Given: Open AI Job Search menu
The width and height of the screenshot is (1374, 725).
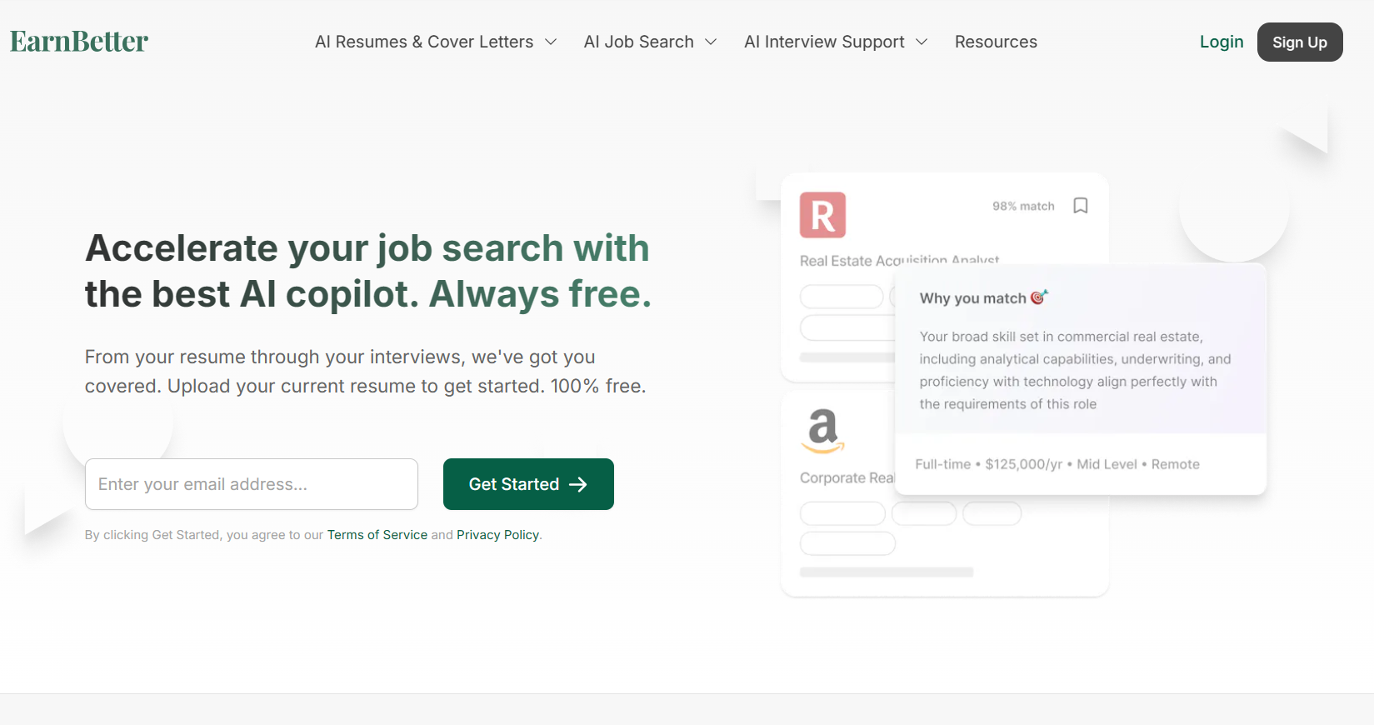Looking at the screenshot, I should 639,42.
